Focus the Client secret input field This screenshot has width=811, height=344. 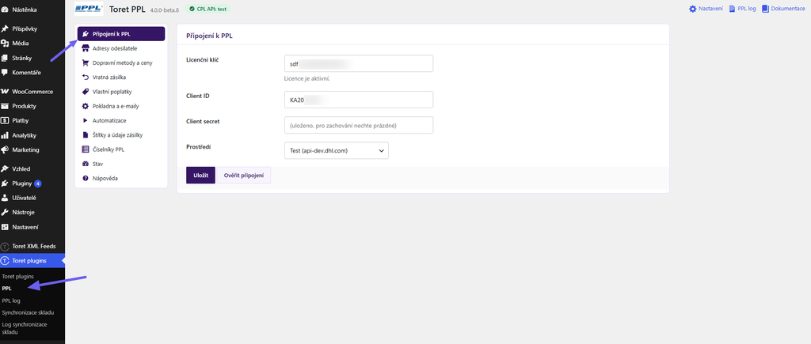[x=359, y=125]
